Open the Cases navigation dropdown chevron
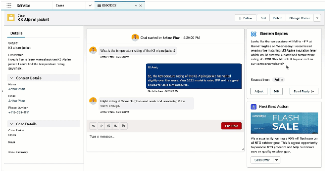The image size is (325, 173). [90, 6]
